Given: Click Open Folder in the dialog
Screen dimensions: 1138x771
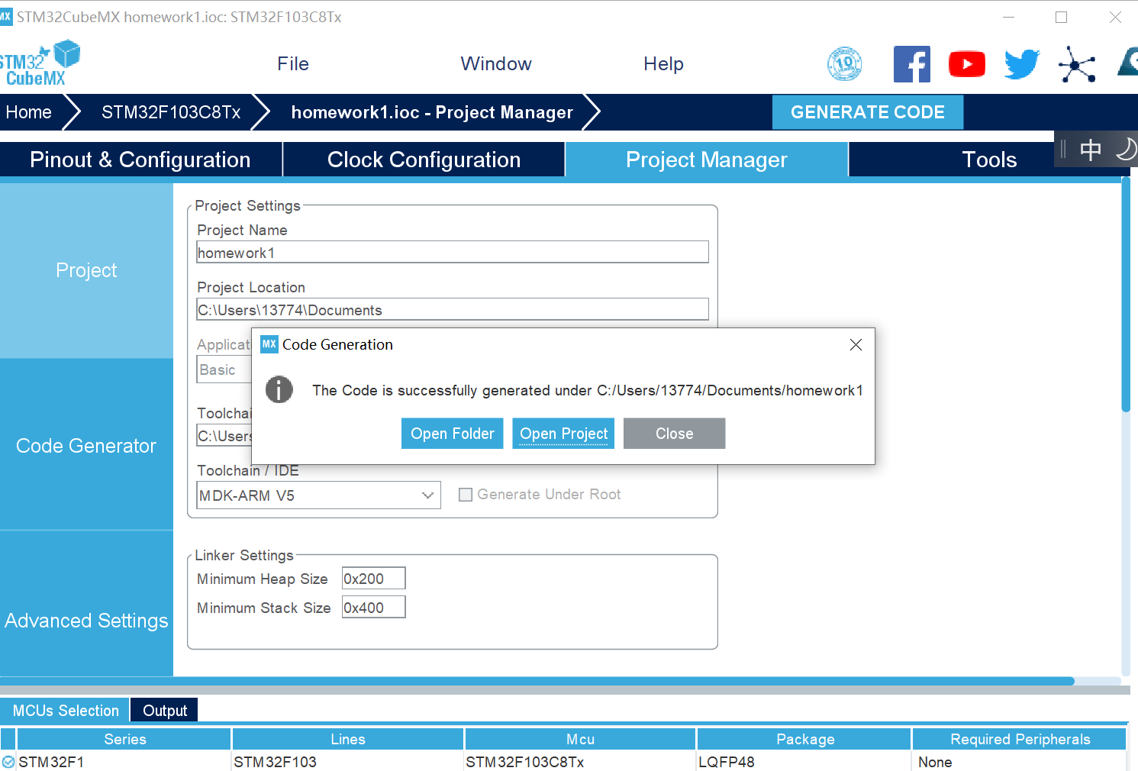Looking at the screenshot, I should tap(453, 434).
